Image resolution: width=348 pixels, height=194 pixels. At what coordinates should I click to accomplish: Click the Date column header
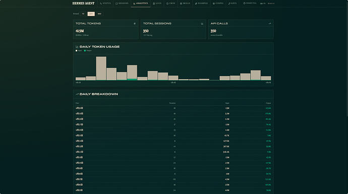coord(77,103)
